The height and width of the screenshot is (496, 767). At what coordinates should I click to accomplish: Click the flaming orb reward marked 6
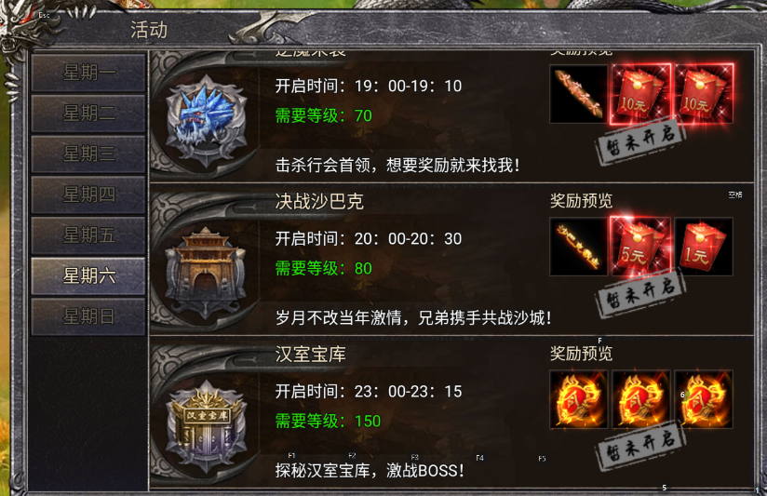click(x=704, y=399)
